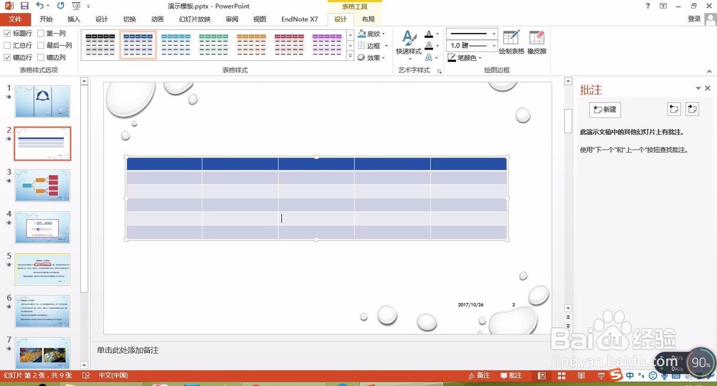Open PowerPoint Help question mark icon
Screen dimensions: 717x386
click(647, 6)
